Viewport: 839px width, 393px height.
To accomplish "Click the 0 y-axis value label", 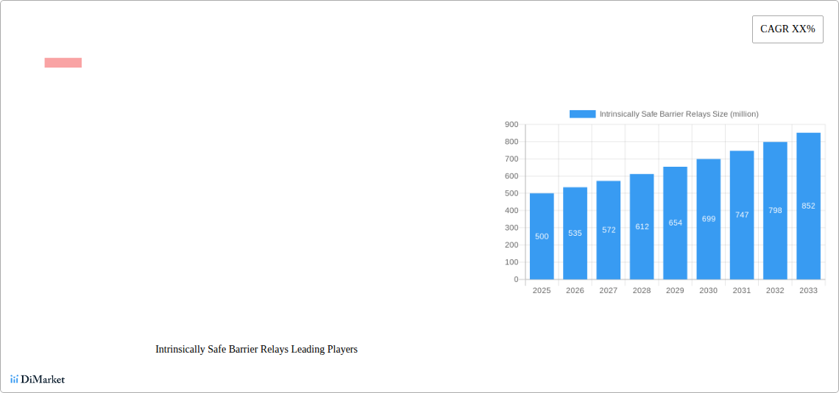I will coord(516,279).
